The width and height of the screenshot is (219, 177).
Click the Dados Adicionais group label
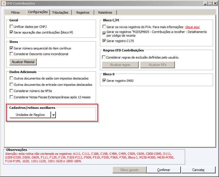point(23,72)
